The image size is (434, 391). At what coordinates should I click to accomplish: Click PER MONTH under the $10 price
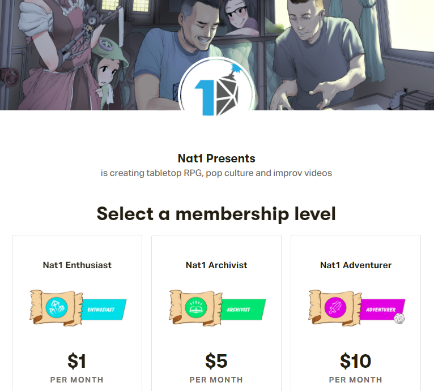tap(356, 380)
